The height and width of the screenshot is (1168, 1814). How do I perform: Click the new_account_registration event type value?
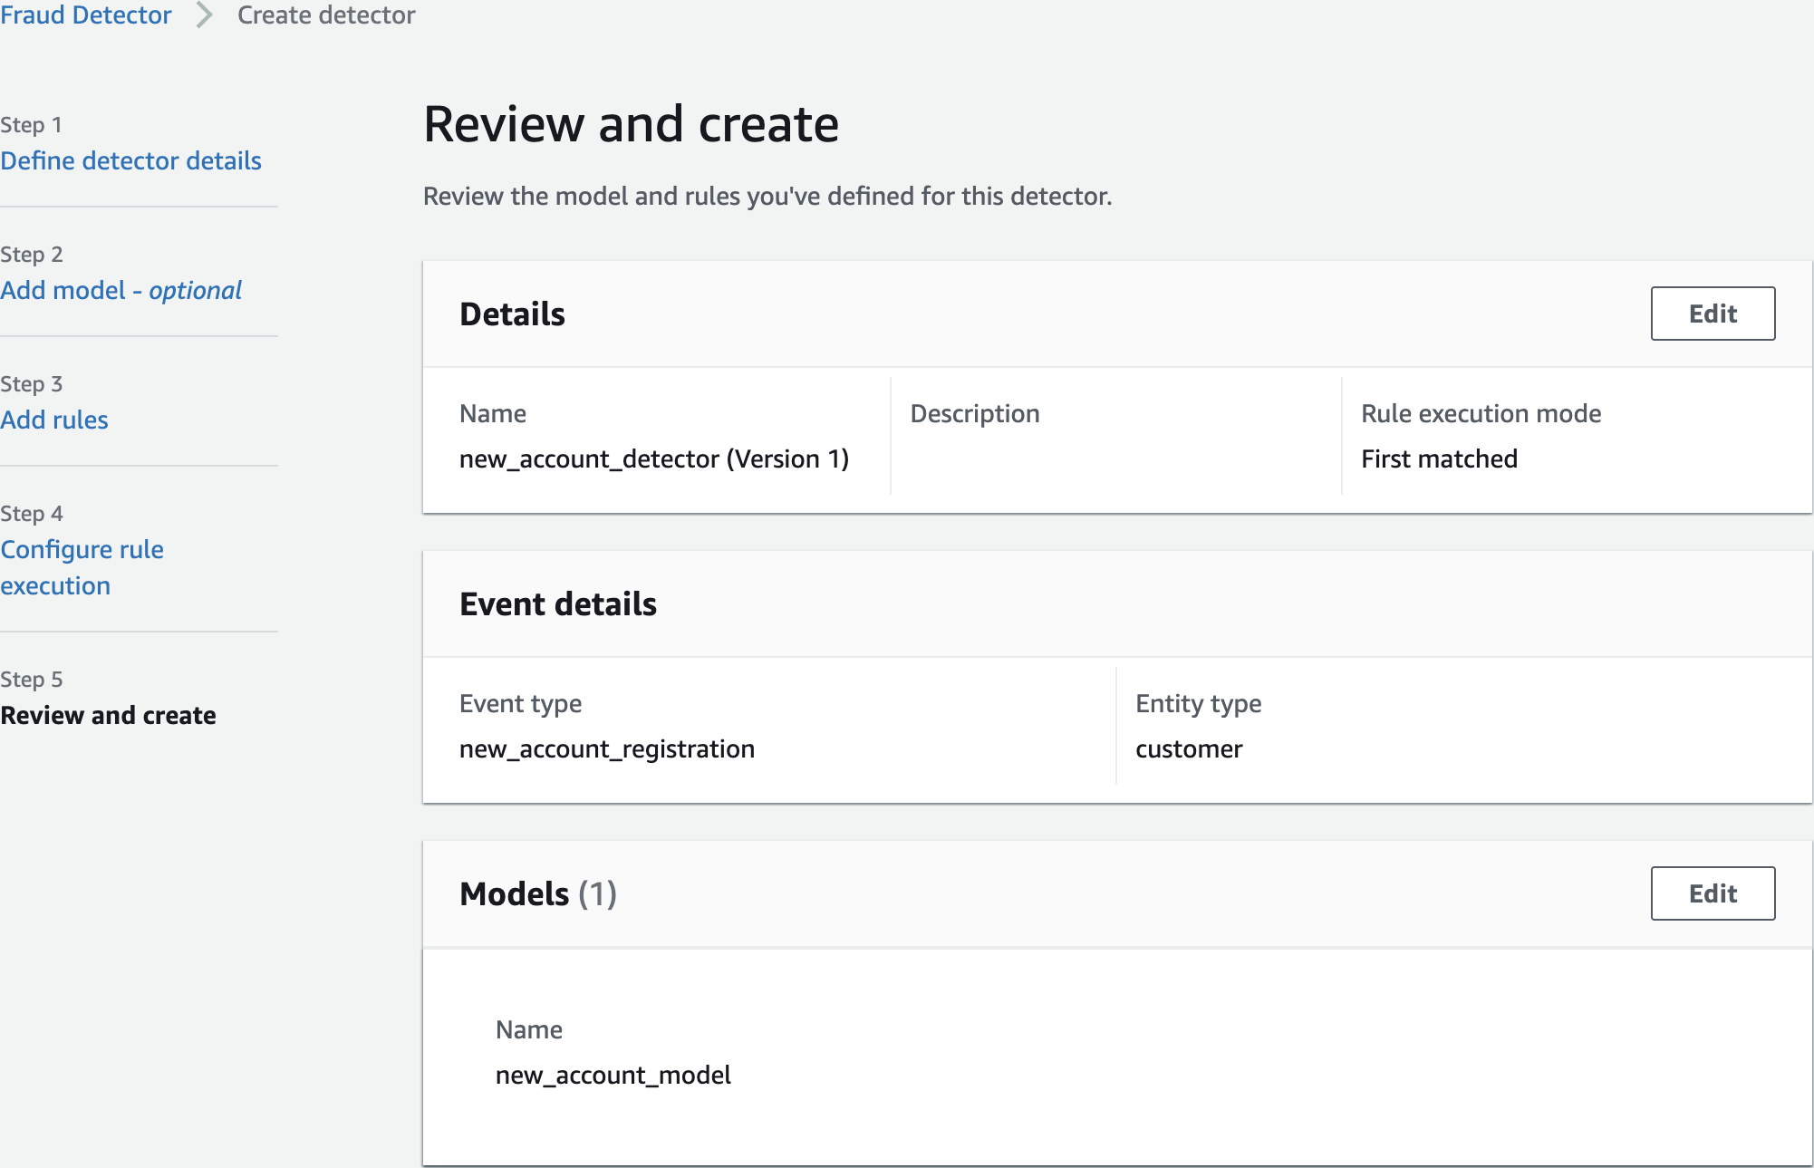pos(606,748)
